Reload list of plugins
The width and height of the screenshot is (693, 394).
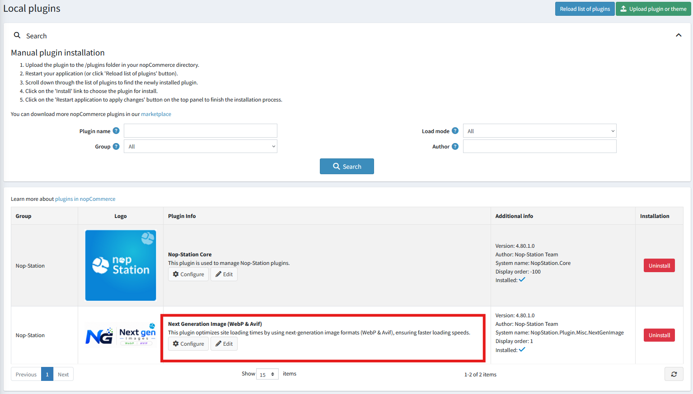(585, 9)
